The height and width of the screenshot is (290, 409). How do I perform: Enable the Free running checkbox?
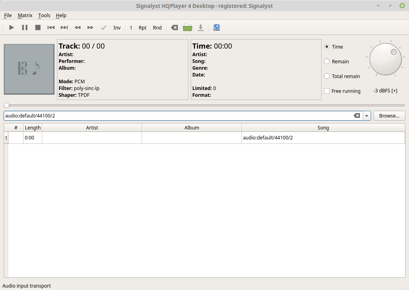[x=327, y=91]
